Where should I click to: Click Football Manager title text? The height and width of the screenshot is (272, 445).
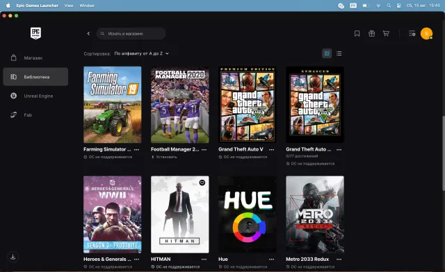pos(175,149)
